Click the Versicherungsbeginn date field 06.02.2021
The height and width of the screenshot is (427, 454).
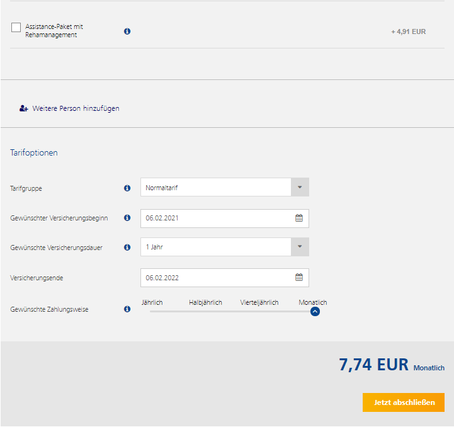225,218
